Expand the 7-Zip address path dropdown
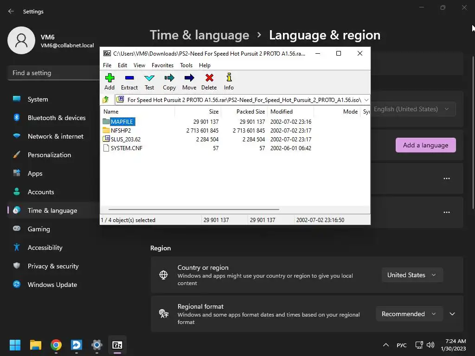The height and width of the screenshot is (356, 475). click(x=366, y=100)
